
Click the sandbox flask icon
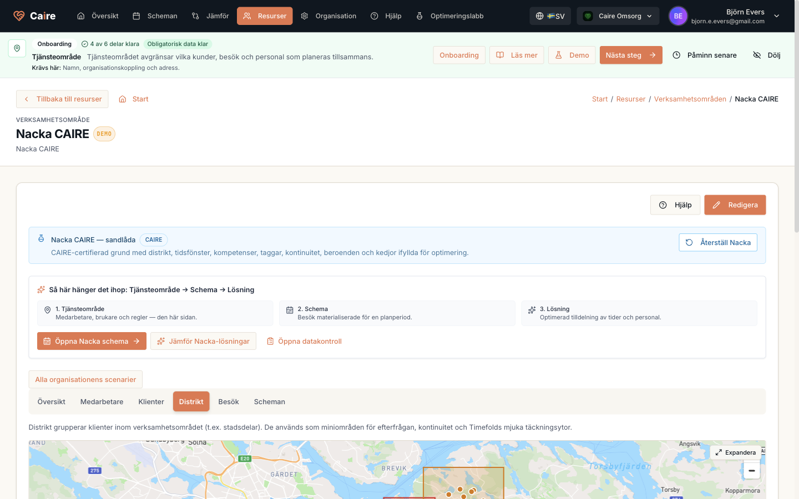click(41, 238)
